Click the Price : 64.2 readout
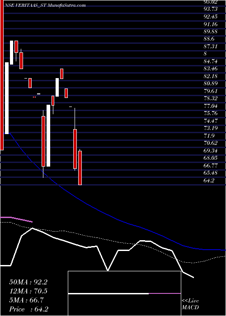This screenshot has width=226, height=316. tap(29, 309)
